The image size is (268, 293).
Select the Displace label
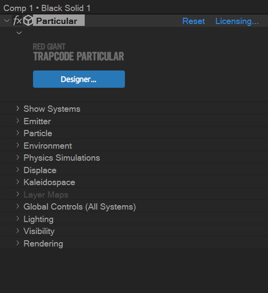point(40,170)
